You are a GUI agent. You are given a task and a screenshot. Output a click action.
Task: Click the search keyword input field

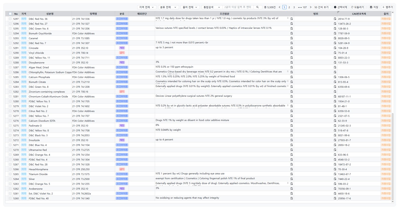coord(238,7)
